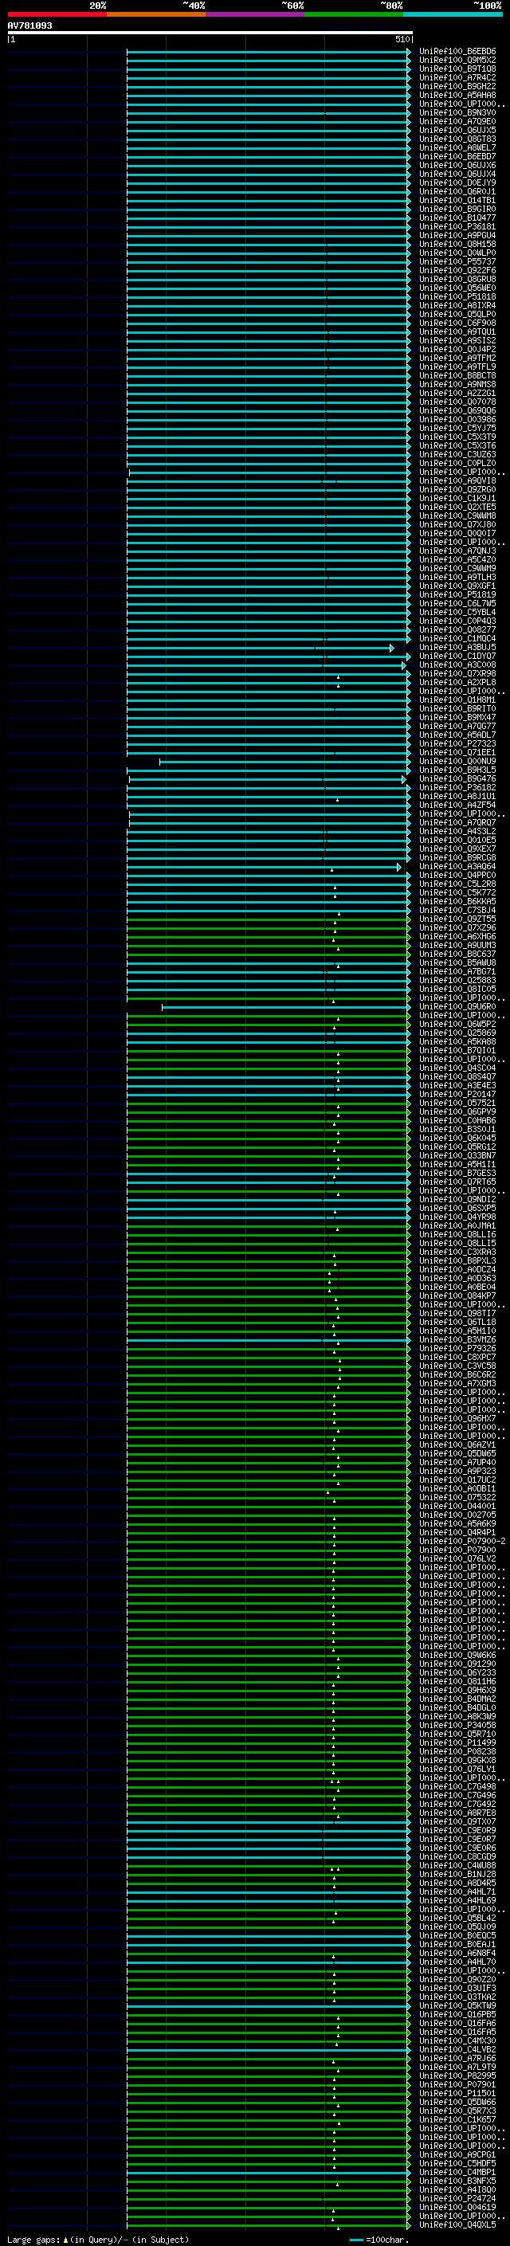Open hit UniRef100_B9T1Q8
Screen dimensions: 510x2246
tap(457, 69)
